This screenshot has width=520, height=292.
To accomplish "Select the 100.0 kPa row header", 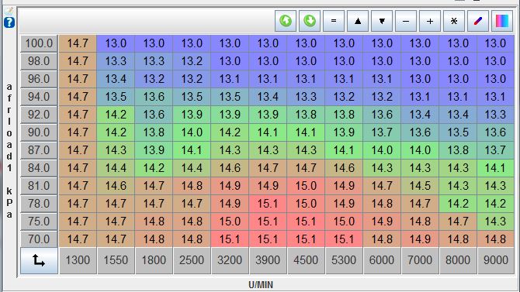I will coord(39,43).
